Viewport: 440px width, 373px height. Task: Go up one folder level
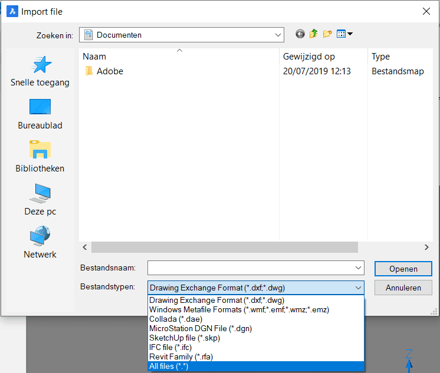[313, 34]
